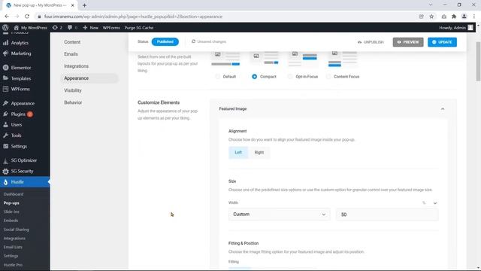
Task: Click the browser address bar
Action: tap(227, 17)
